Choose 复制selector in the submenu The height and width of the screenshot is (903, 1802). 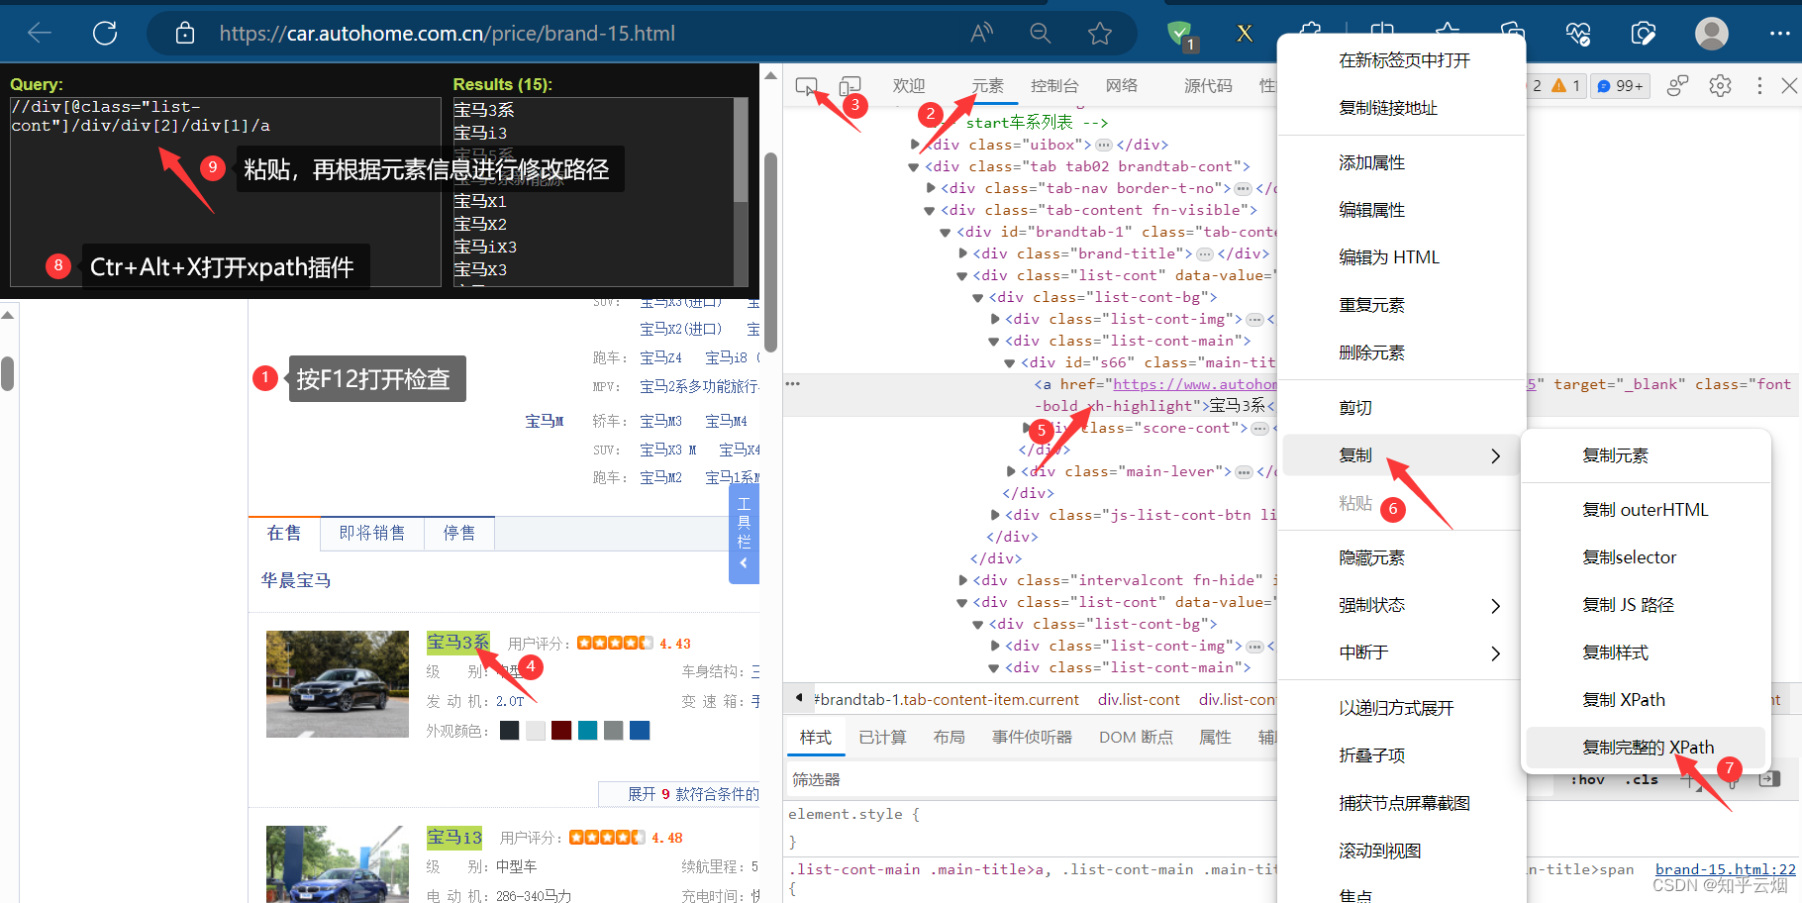click(x=1647, y=557)
